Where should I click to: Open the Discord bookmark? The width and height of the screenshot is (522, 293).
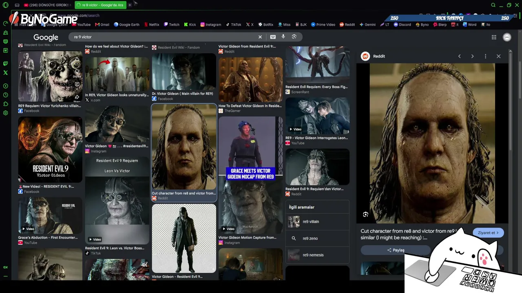[x=402, y=24]
